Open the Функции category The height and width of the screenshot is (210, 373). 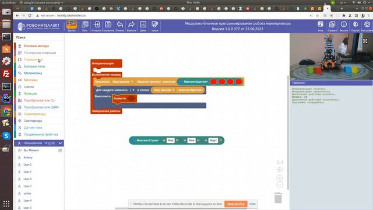point(30,93)
